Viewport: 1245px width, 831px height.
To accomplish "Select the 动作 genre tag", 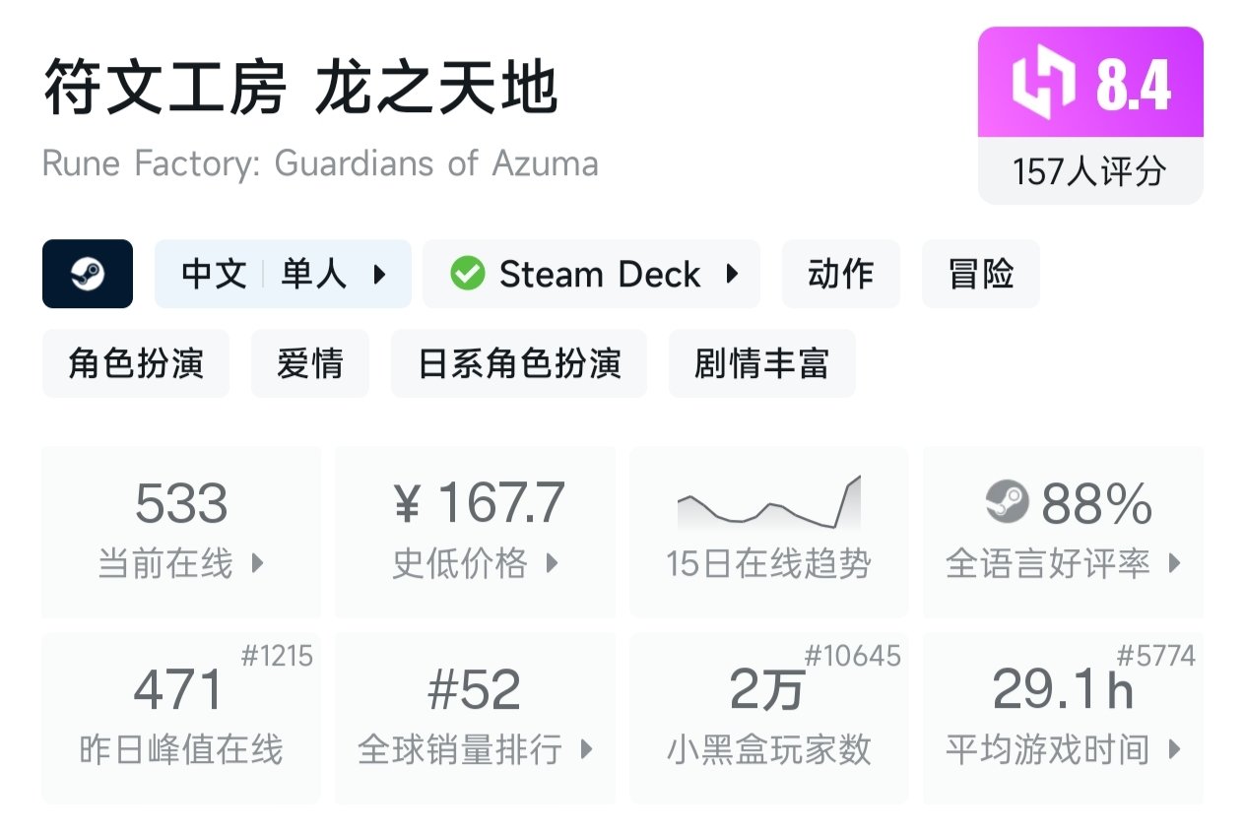I will click(x=840, y=274).
